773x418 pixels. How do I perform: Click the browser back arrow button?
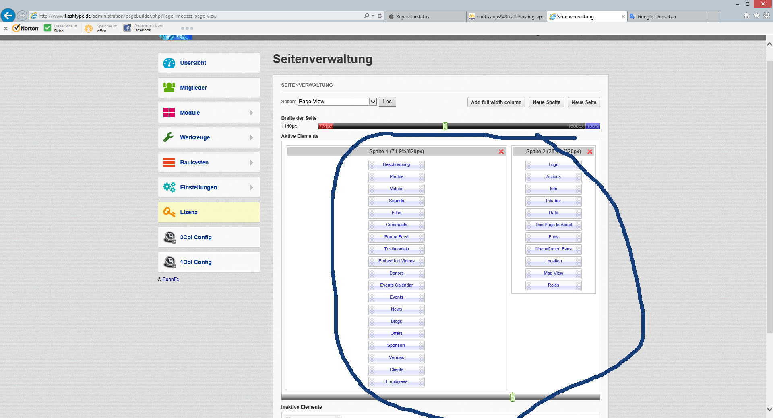click(x=8, y=16)
